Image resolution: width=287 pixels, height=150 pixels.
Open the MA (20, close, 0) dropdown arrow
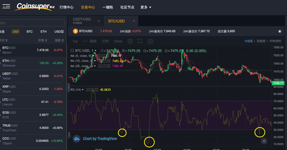pyautogui.click(x=95, y=66)
